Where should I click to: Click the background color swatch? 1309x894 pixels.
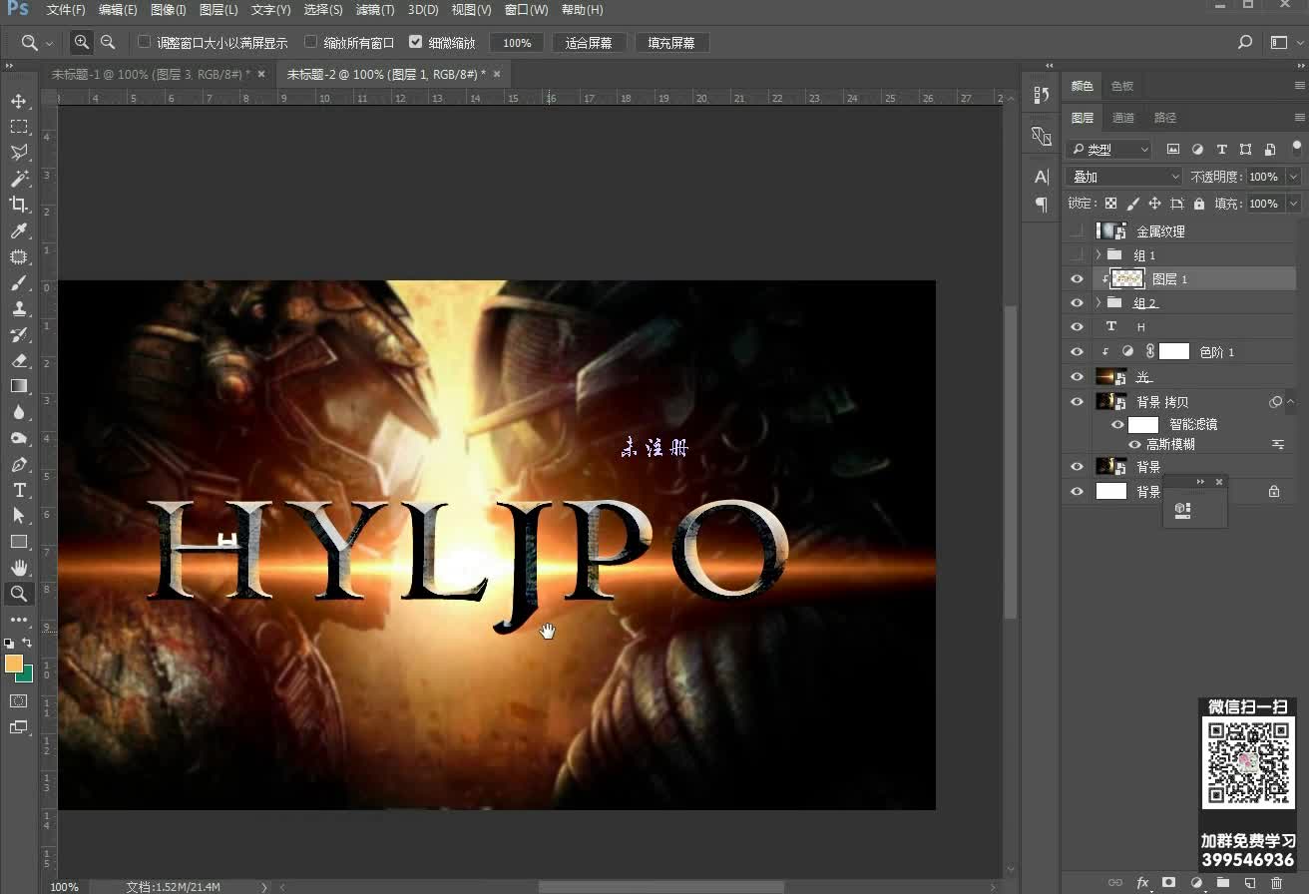click(26, 674)
